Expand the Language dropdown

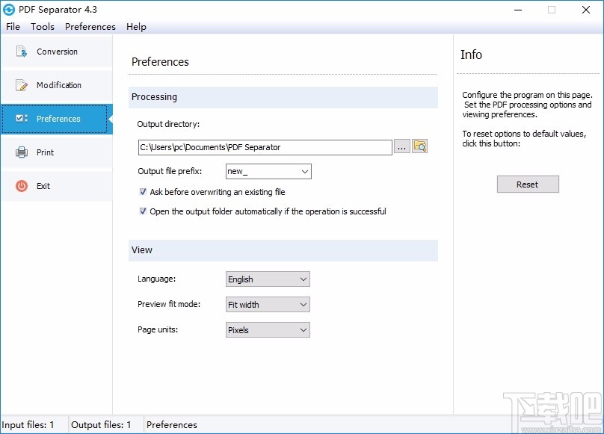(x=301, y=279)
